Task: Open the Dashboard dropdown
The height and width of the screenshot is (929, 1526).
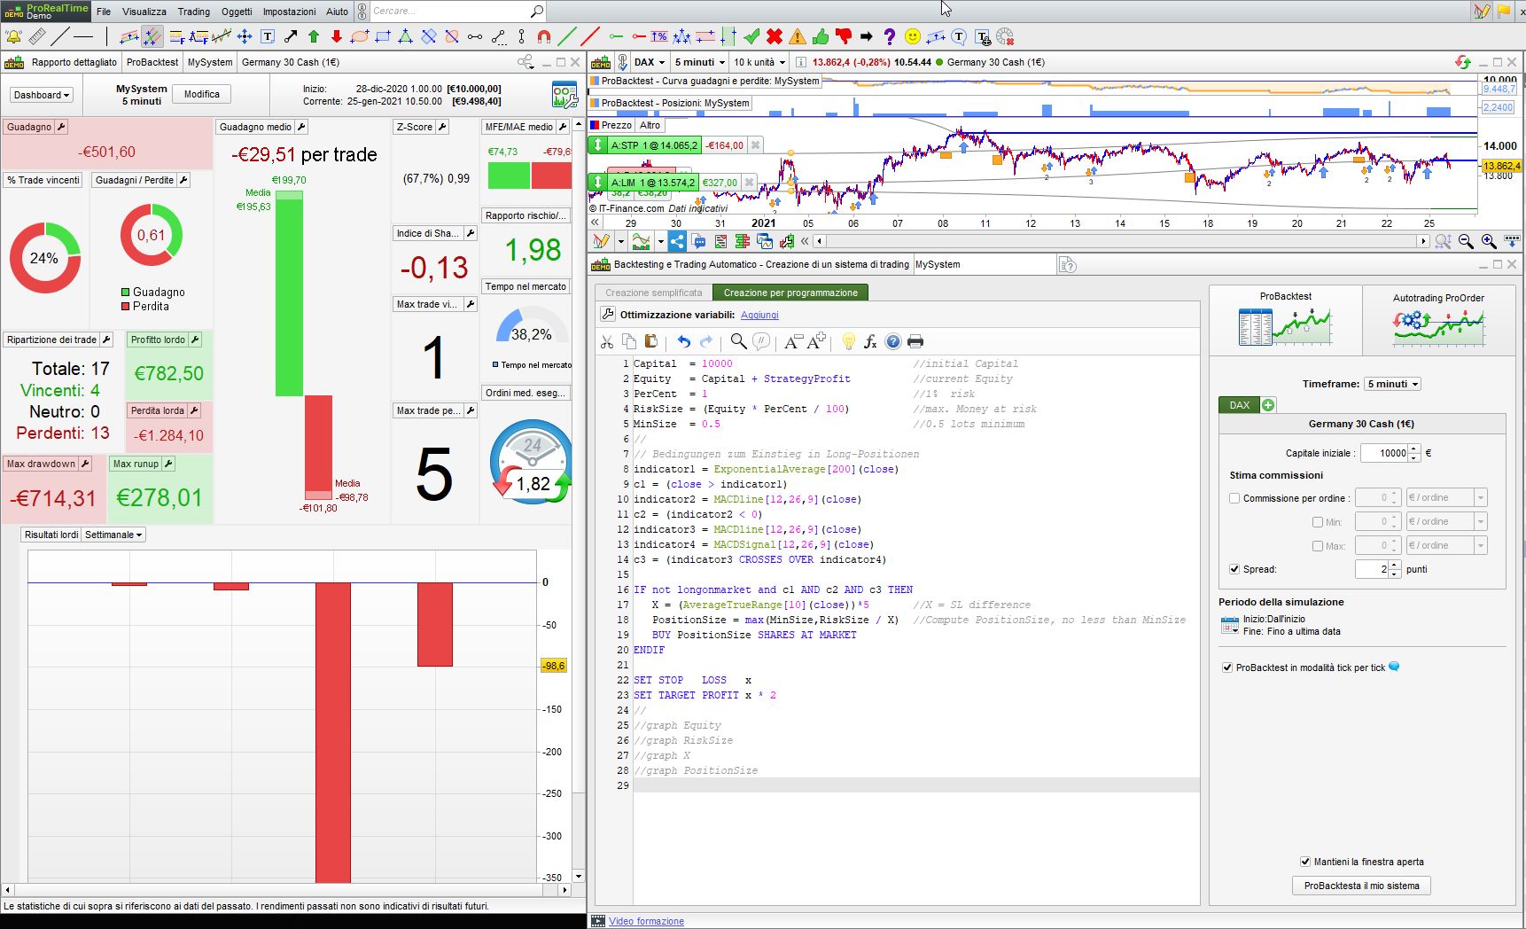Action: click(42, 95)
